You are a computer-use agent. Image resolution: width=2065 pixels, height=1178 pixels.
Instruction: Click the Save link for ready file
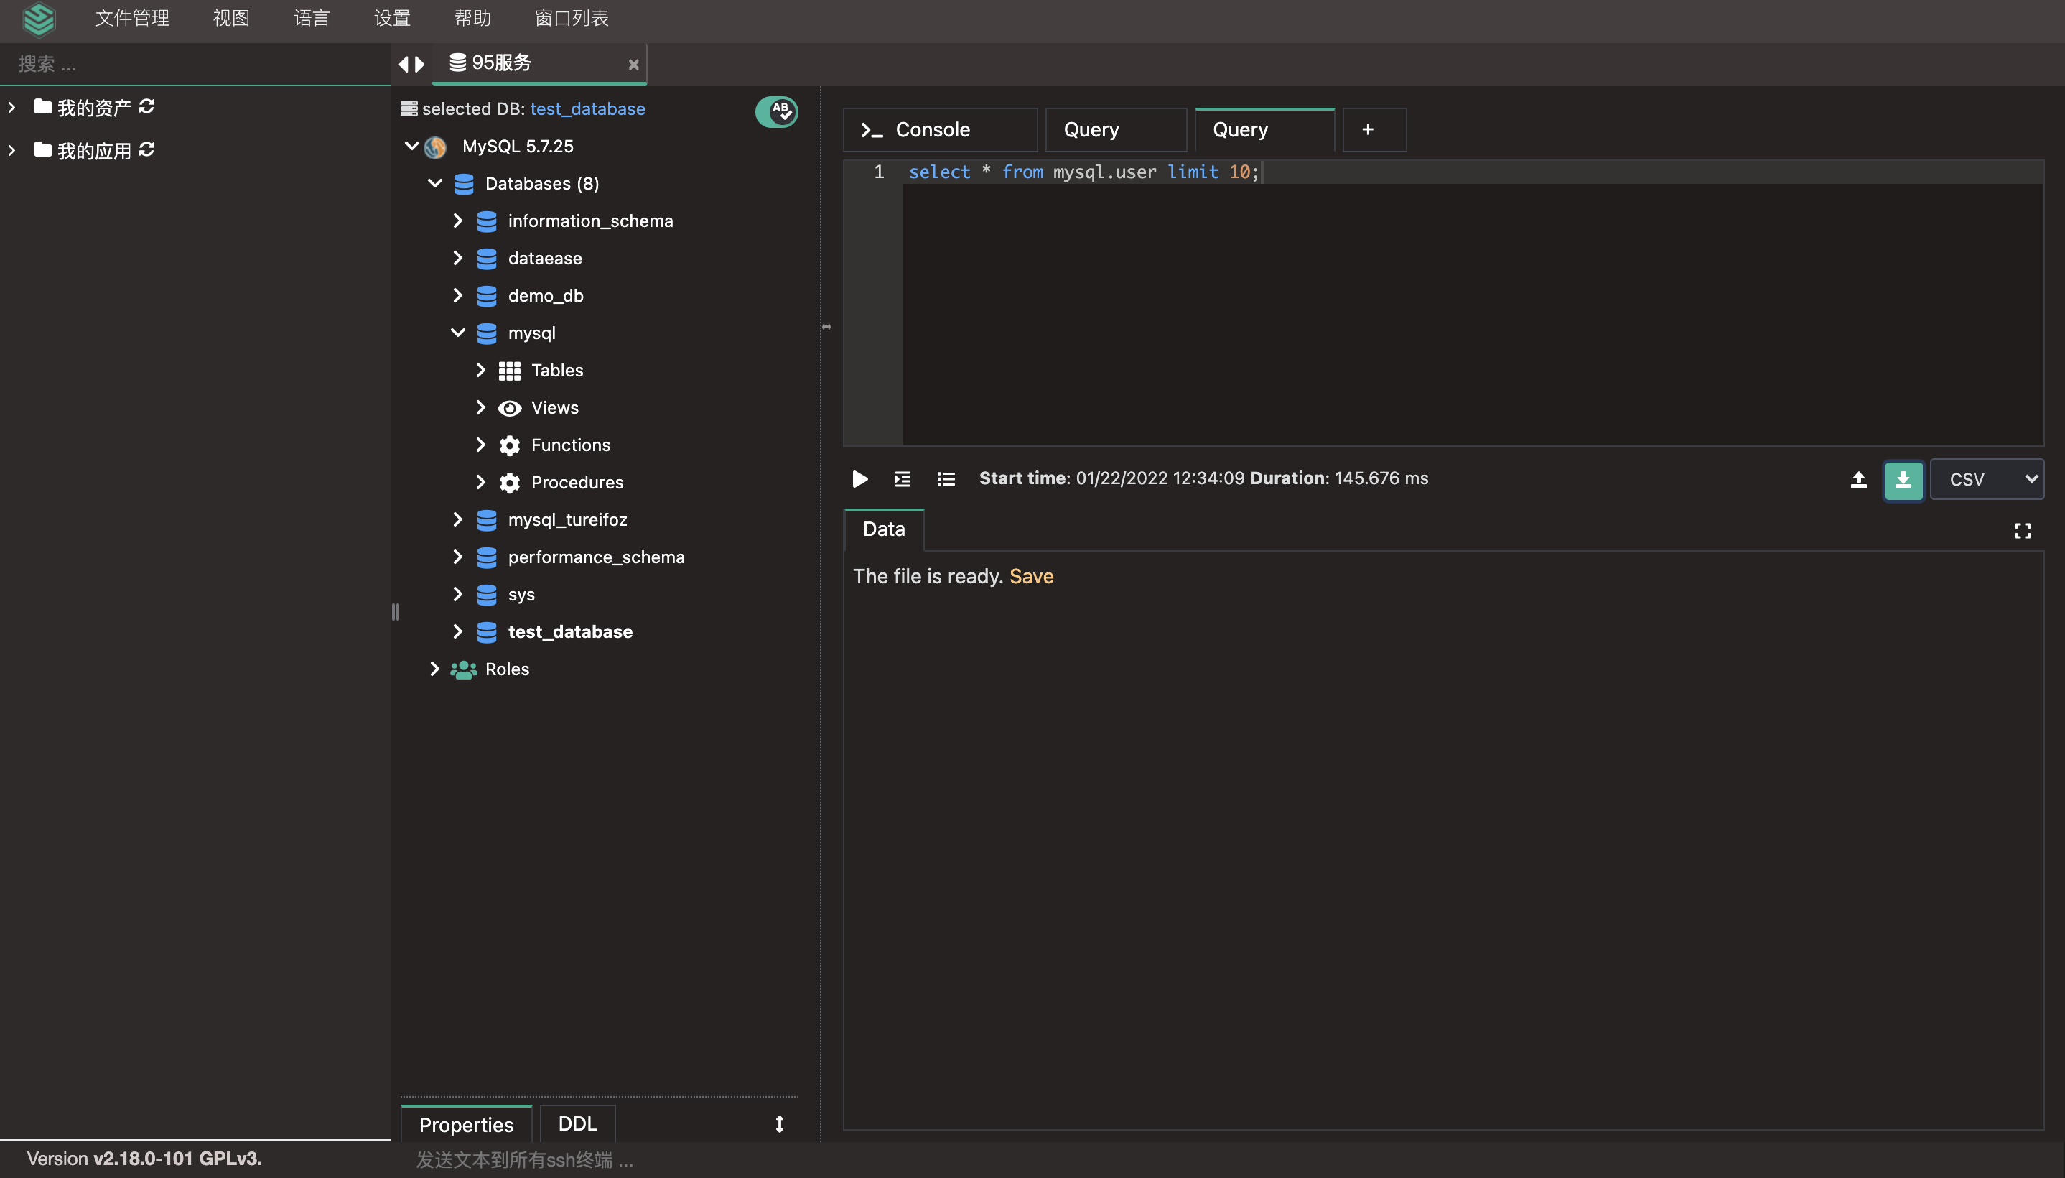point(1031,576)
